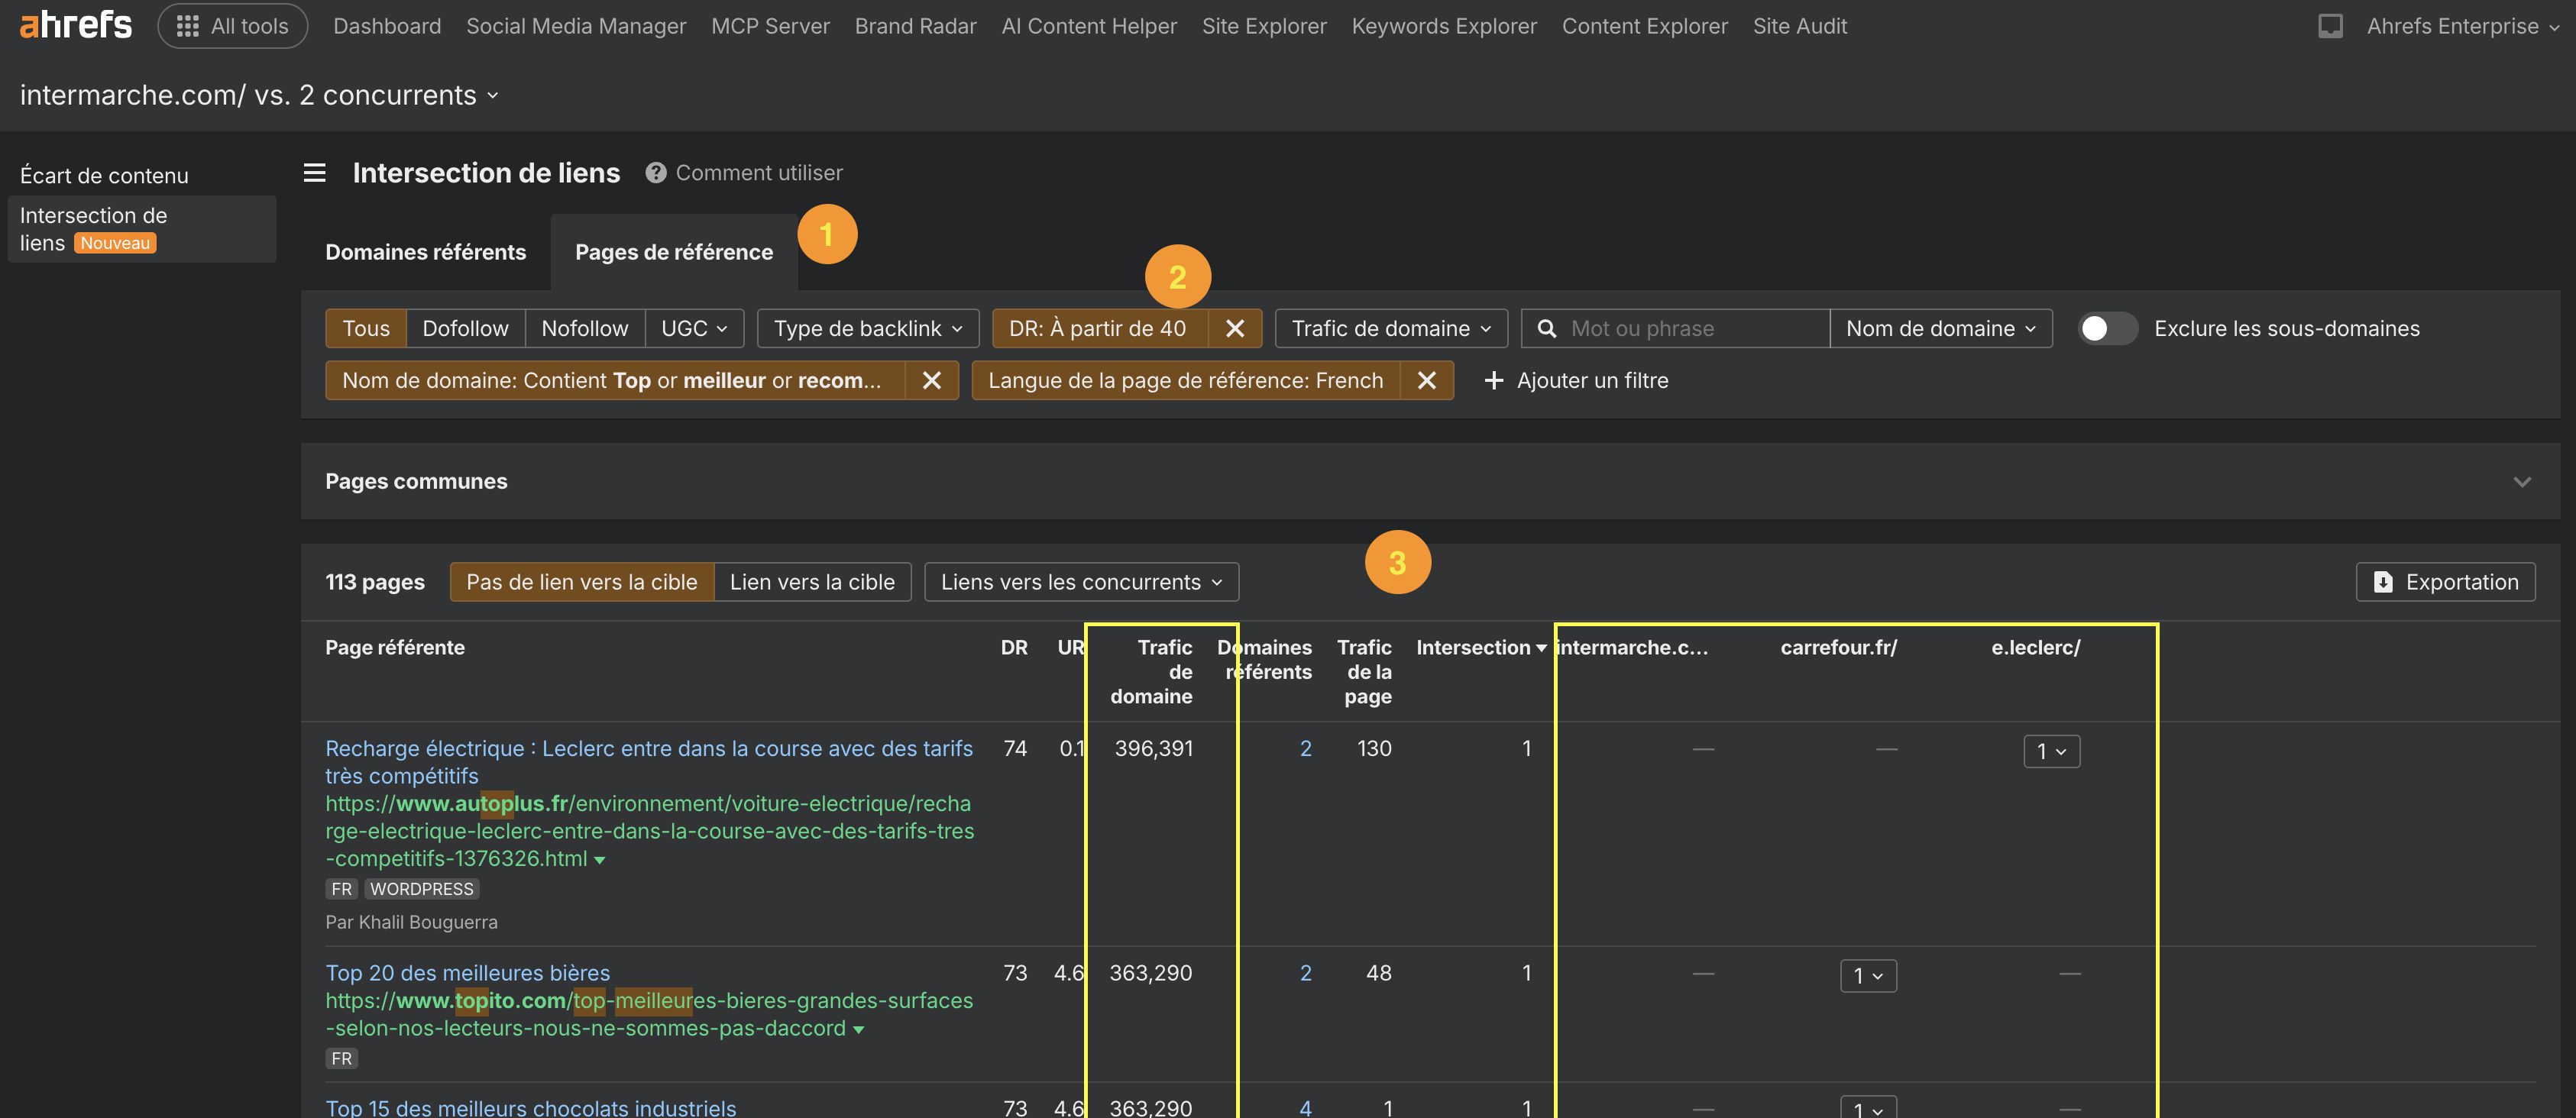Screen dimensions: 2576x1118
Task: Click the Comment utiliser help icon
Action: (x=656, y=173)
